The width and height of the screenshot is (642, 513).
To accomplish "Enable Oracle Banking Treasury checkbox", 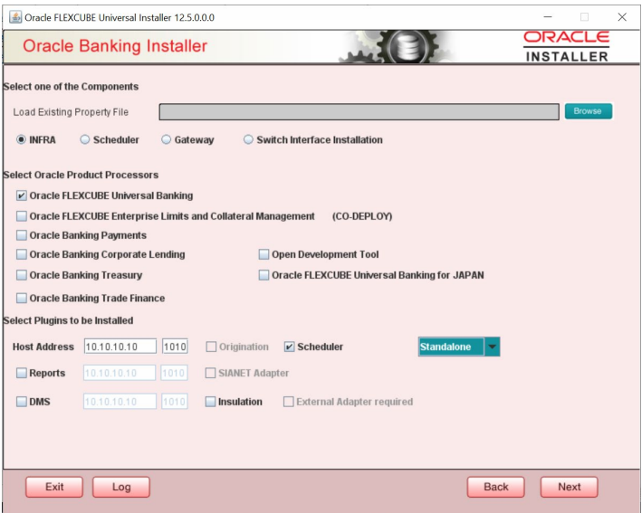I will 22,275.
